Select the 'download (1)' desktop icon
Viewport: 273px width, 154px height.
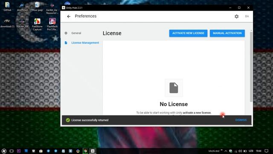(7, 24)
